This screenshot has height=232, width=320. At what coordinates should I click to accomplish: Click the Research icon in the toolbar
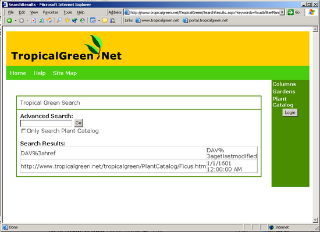point(112,20)
